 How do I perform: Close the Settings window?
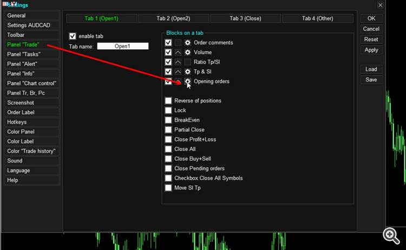click(x=380, y=5)
